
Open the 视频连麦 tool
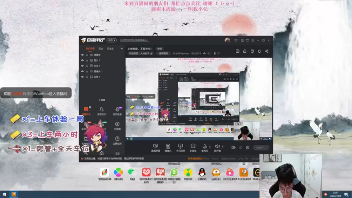pos(117,111)
